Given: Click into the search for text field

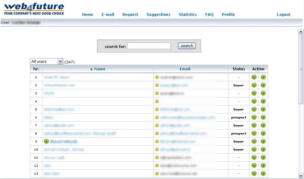Looking at the screenshot, I should pos(149,46).
